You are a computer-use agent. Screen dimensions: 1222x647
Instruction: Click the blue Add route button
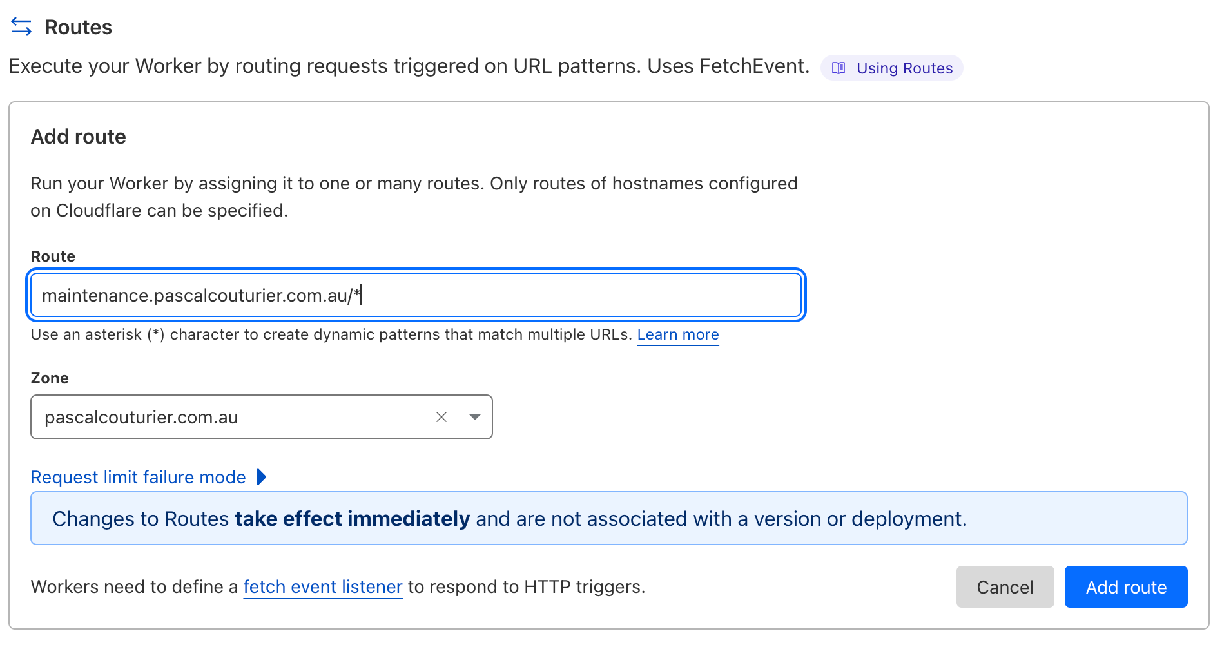click(1125, 587)
